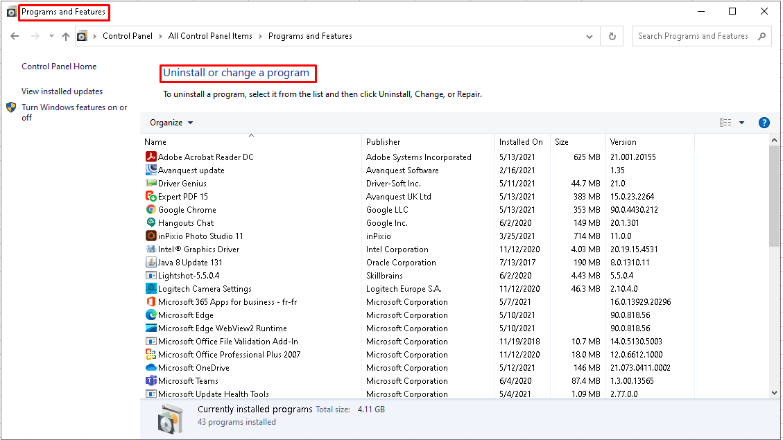This screenshot has width=783, height=440.
Task: Go back with the Back arrow
Action: coord(15,36)
